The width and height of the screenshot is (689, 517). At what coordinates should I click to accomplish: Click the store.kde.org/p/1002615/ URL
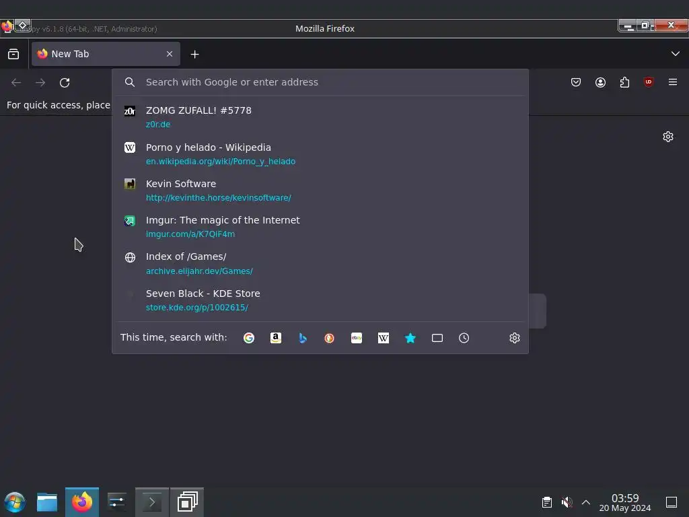[197, 307]
